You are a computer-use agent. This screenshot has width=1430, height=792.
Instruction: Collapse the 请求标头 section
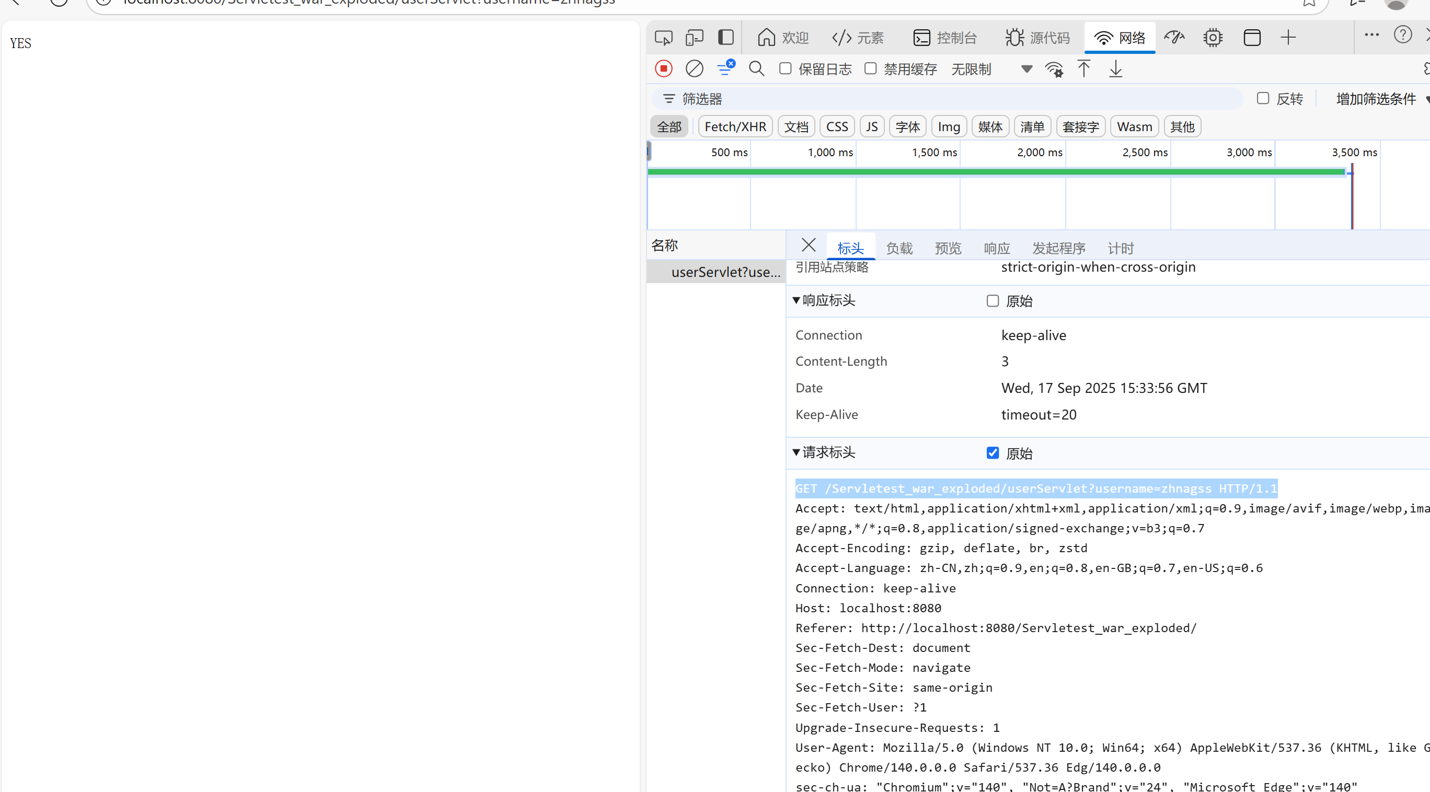click(x=824, y=452)
